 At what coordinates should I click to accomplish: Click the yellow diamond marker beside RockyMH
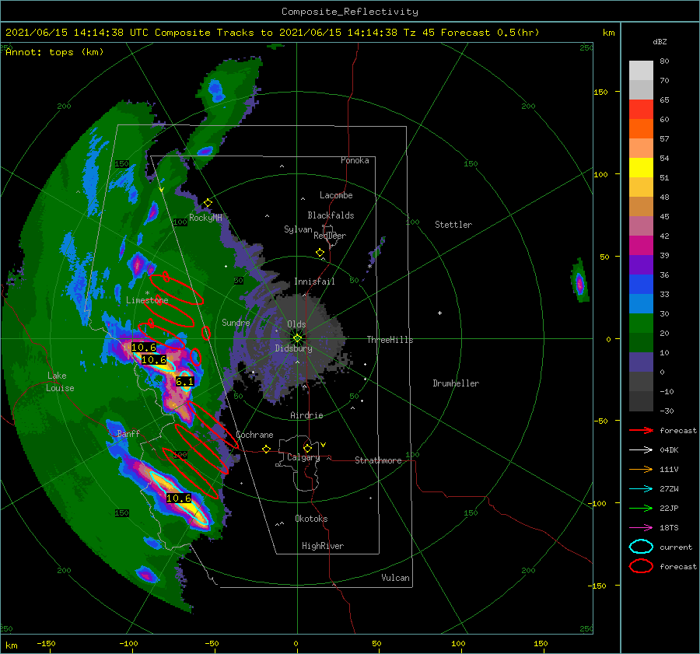208,203
